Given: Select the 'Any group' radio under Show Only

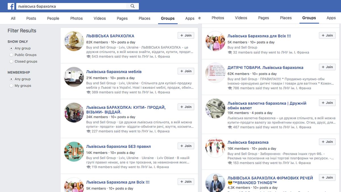Looking at the screenshot, I should 11,48.
